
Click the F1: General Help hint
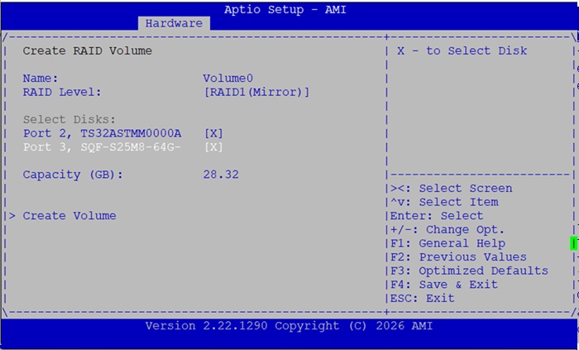tap(448, 243)
